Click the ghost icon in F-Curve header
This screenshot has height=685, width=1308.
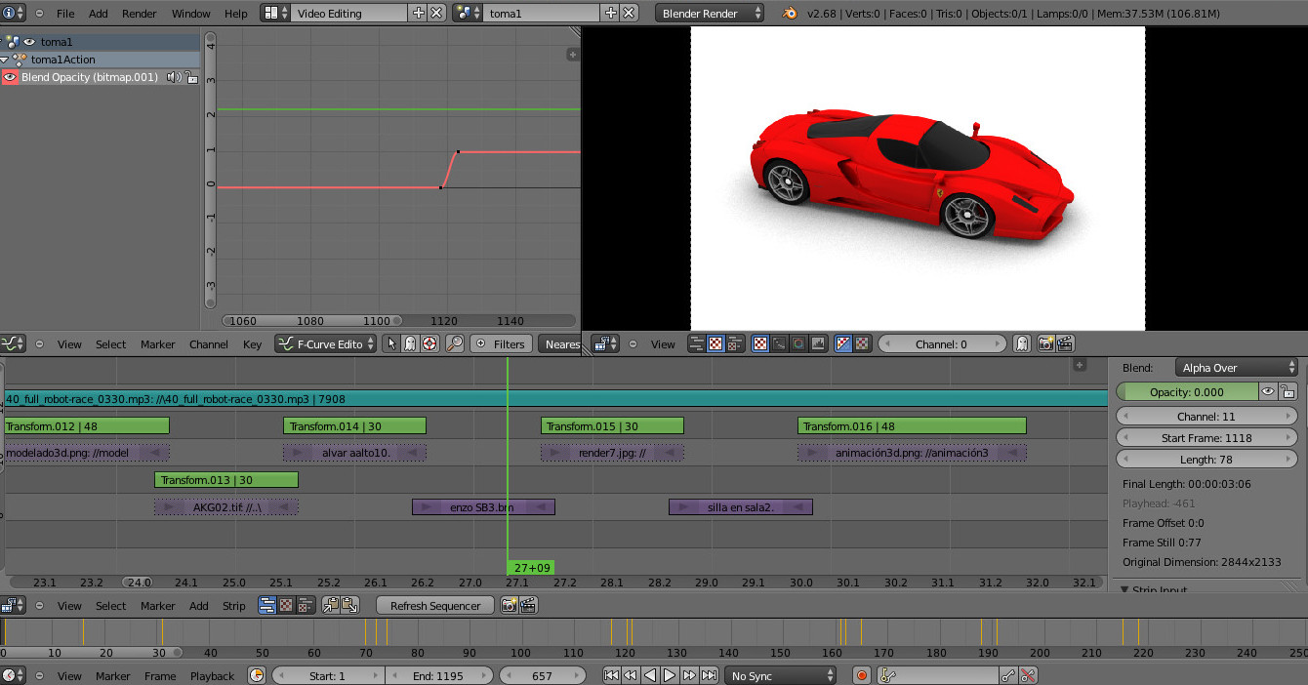410,343
